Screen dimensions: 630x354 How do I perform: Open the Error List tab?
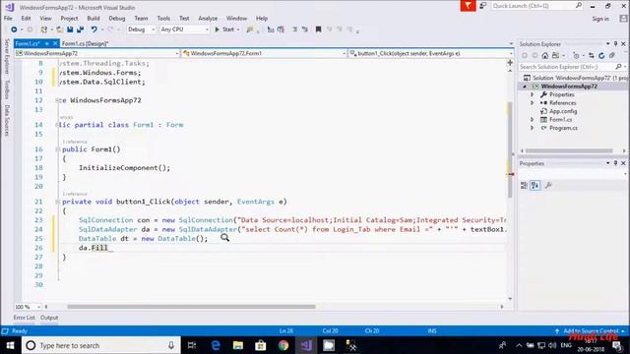[24, 318]
